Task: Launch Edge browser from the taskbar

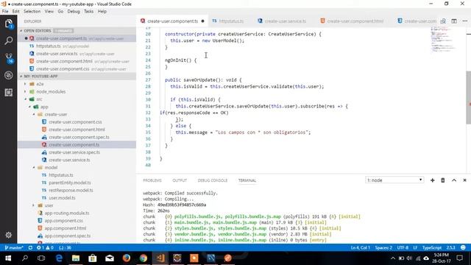Action: [59, 258]
